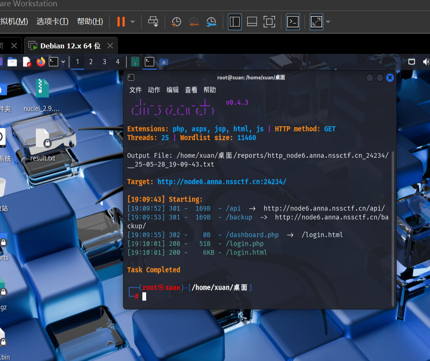This screenshot has height=361, width=430.
Task: Click the "Task Completed" text
Action: (x=154, y=270)
